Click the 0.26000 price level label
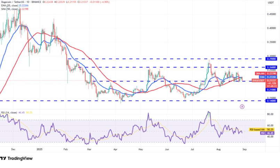Viewport: 280px width, 168px height. (271, 67)
